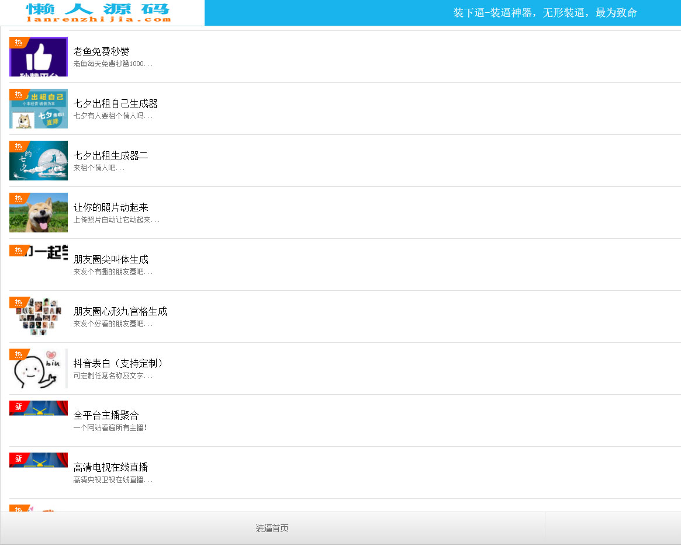Open the 抖音表白（支持定制）link
The width and height of the screenshot is (681, 546).
point(118,363)
